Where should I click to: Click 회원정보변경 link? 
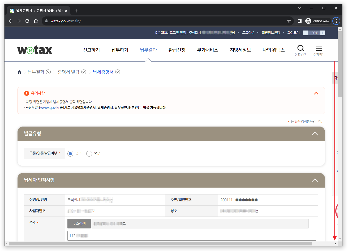click(x=271, y=33)
